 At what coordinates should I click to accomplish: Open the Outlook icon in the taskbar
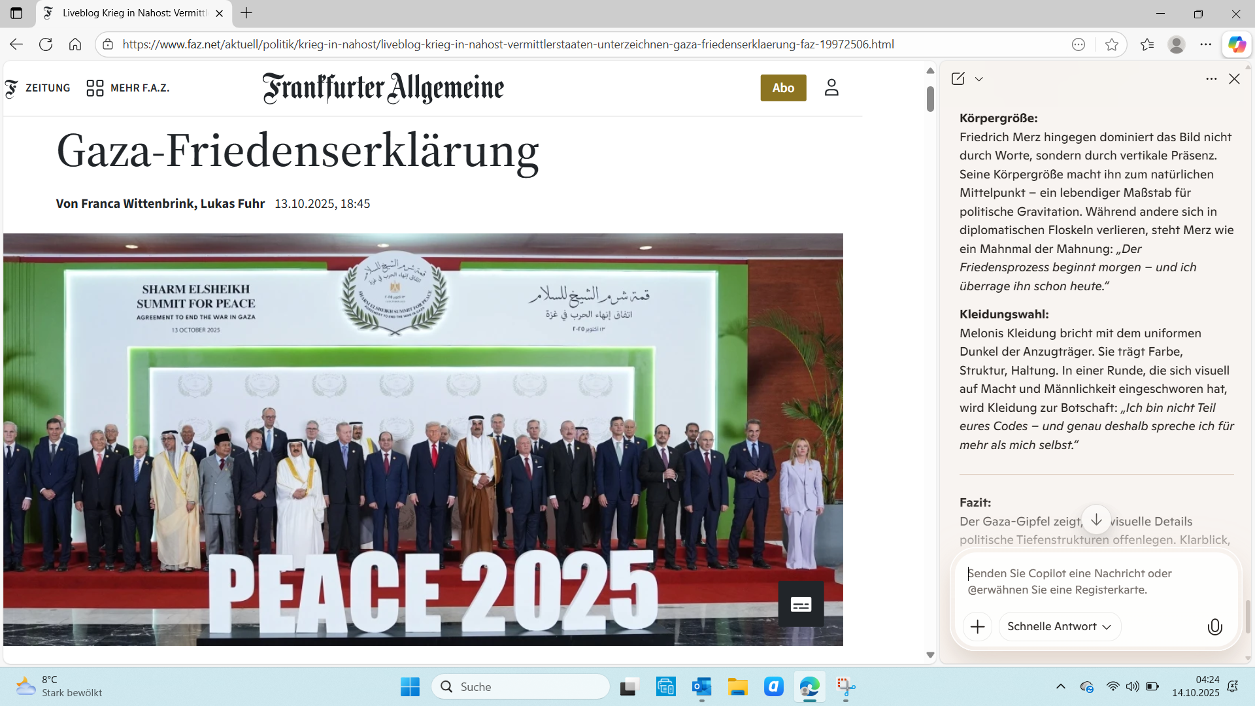point(701,687)
